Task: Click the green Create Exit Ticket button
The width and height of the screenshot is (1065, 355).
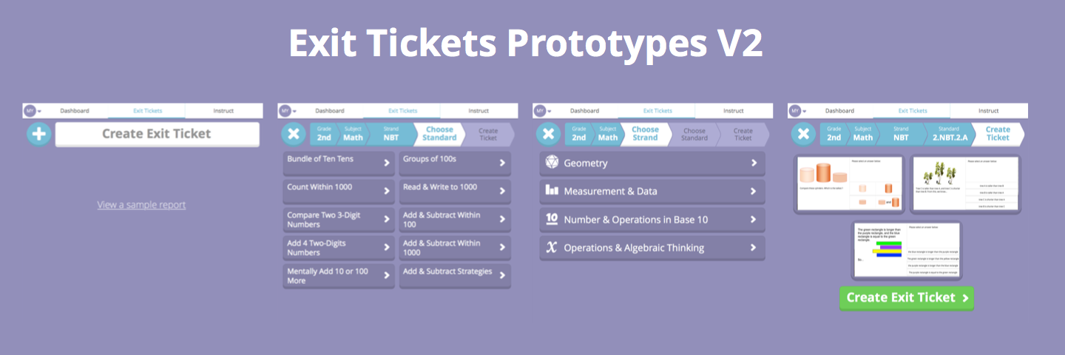Action: coord(907,298)
